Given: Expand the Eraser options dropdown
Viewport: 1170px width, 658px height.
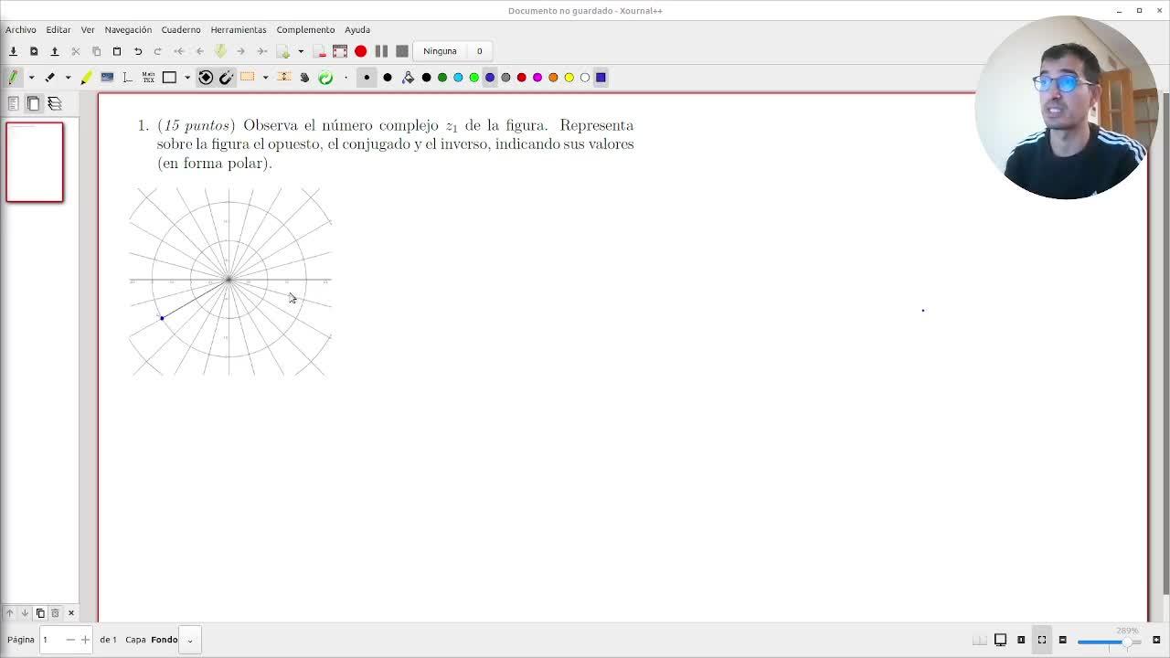Looking at the screenshot, I should point(68,78).
